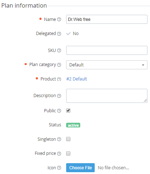Open the Description help icon
This screenshot has width=150, height=174.
59,96
